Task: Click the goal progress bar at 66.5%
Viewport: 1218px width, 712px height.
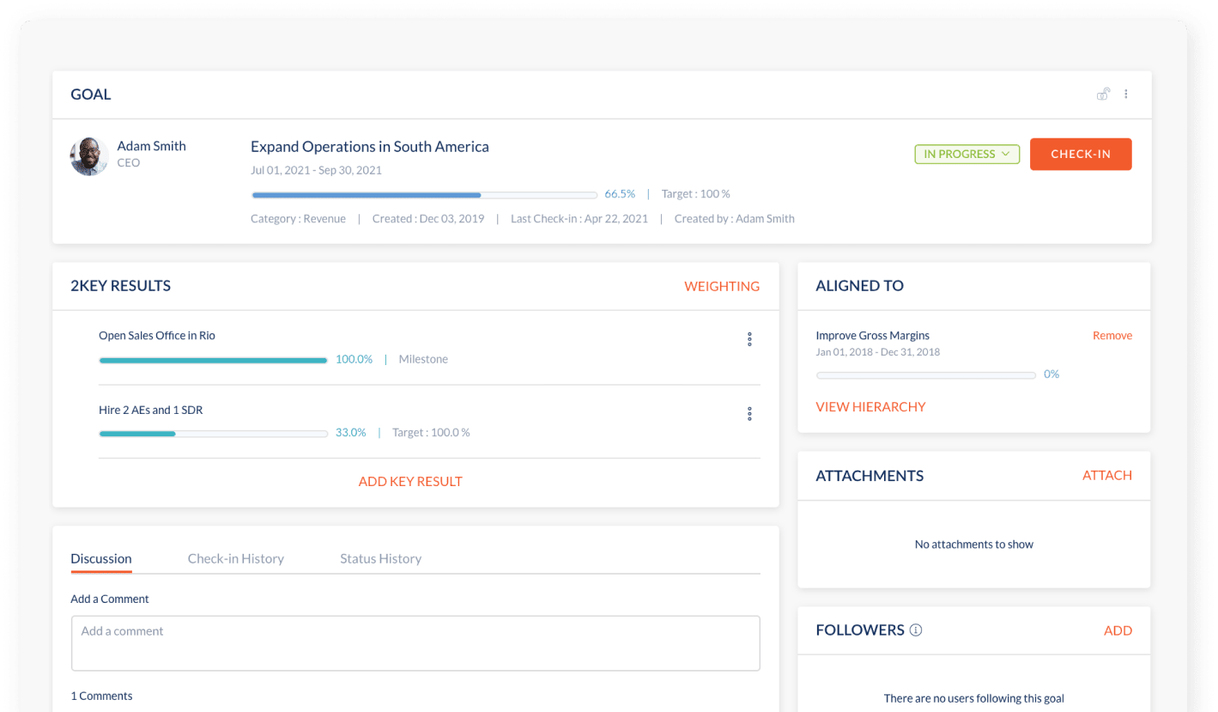Action: [x=424, y=195]
